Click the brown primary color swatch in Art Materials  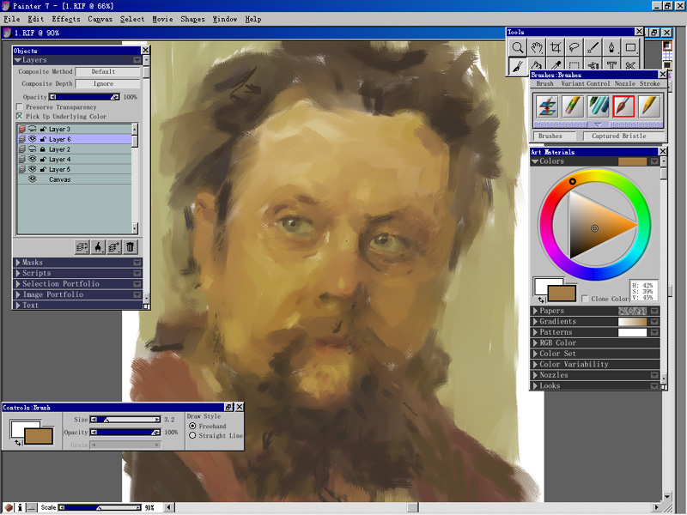pyautogui.click(x=562, y=294)
